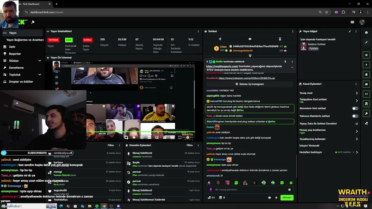Open profile avatar in Kick header
Viewport: 372px width, 209px height.
pyautogui.click(x=362, y=22)
